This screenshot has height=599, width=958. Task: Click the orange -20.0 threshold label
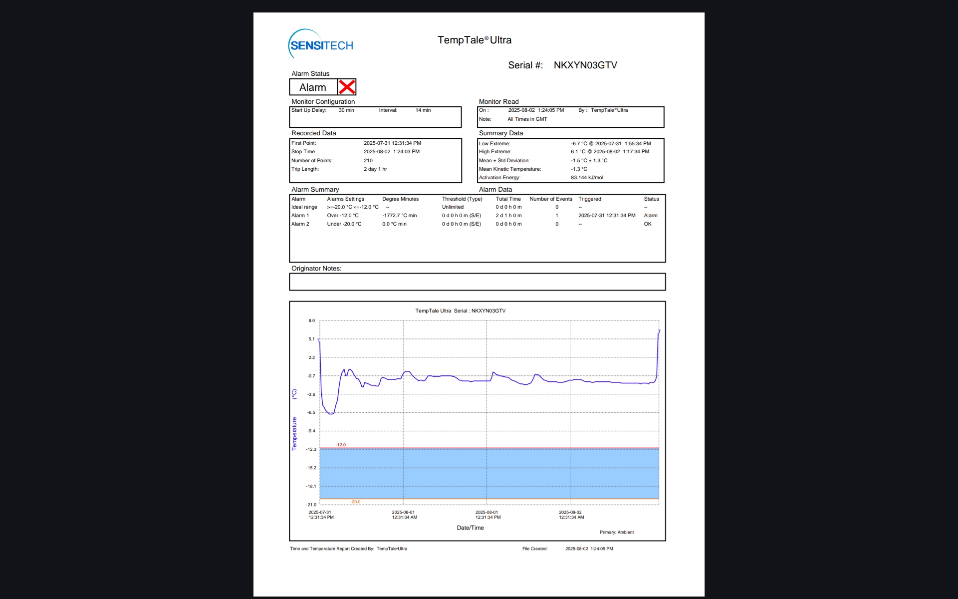355,502
